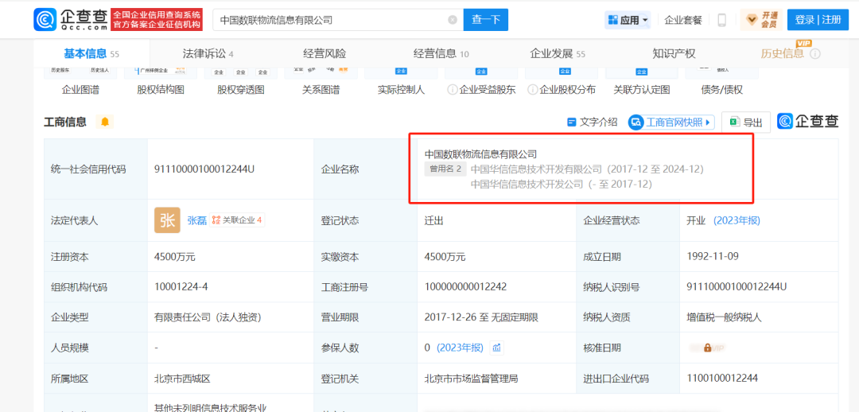Switch to the 历史信息 VIP tab
This screenshot has width=859, height=412.
click(783, 54)
